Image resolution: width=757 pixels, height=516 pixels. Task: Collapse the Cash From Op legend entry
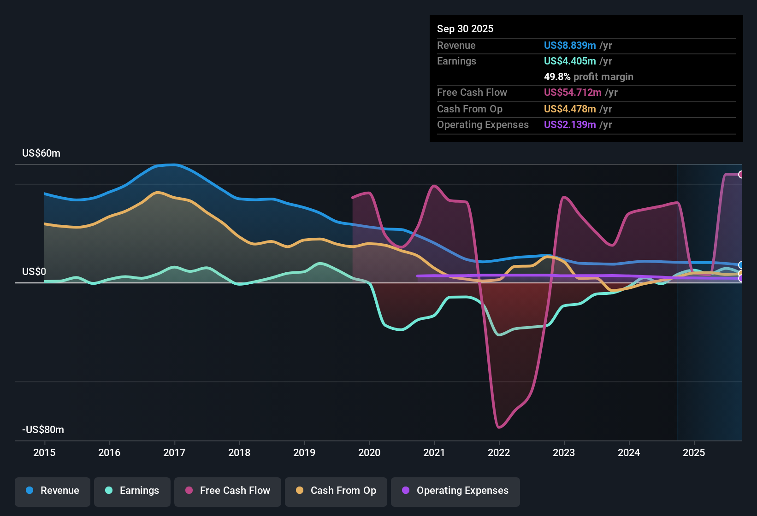click(x=336, y=491)
